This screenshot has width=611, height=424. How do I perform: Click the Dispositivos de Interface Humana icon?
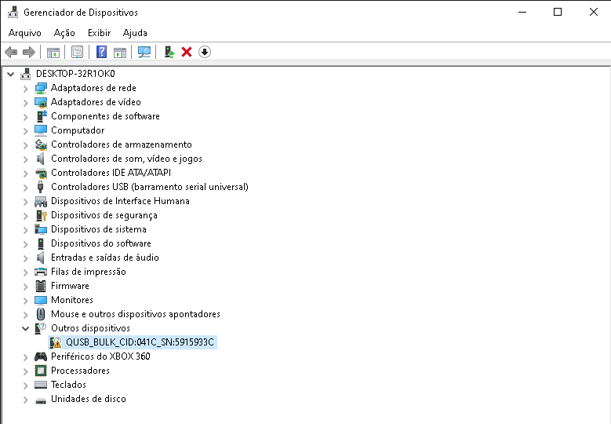coord(41,201)
